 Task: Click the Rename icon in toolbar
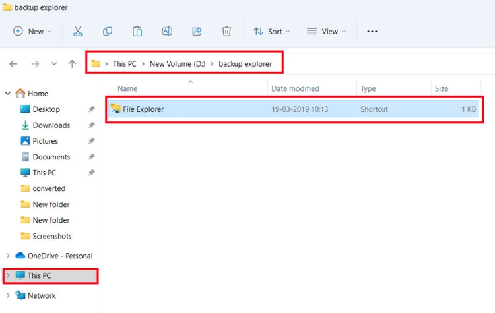tap(167, 31)
